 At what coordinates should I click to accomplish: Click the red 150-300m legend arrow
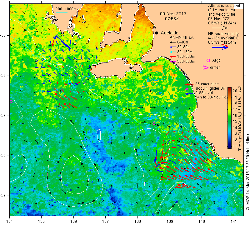[x=173, y=57]
